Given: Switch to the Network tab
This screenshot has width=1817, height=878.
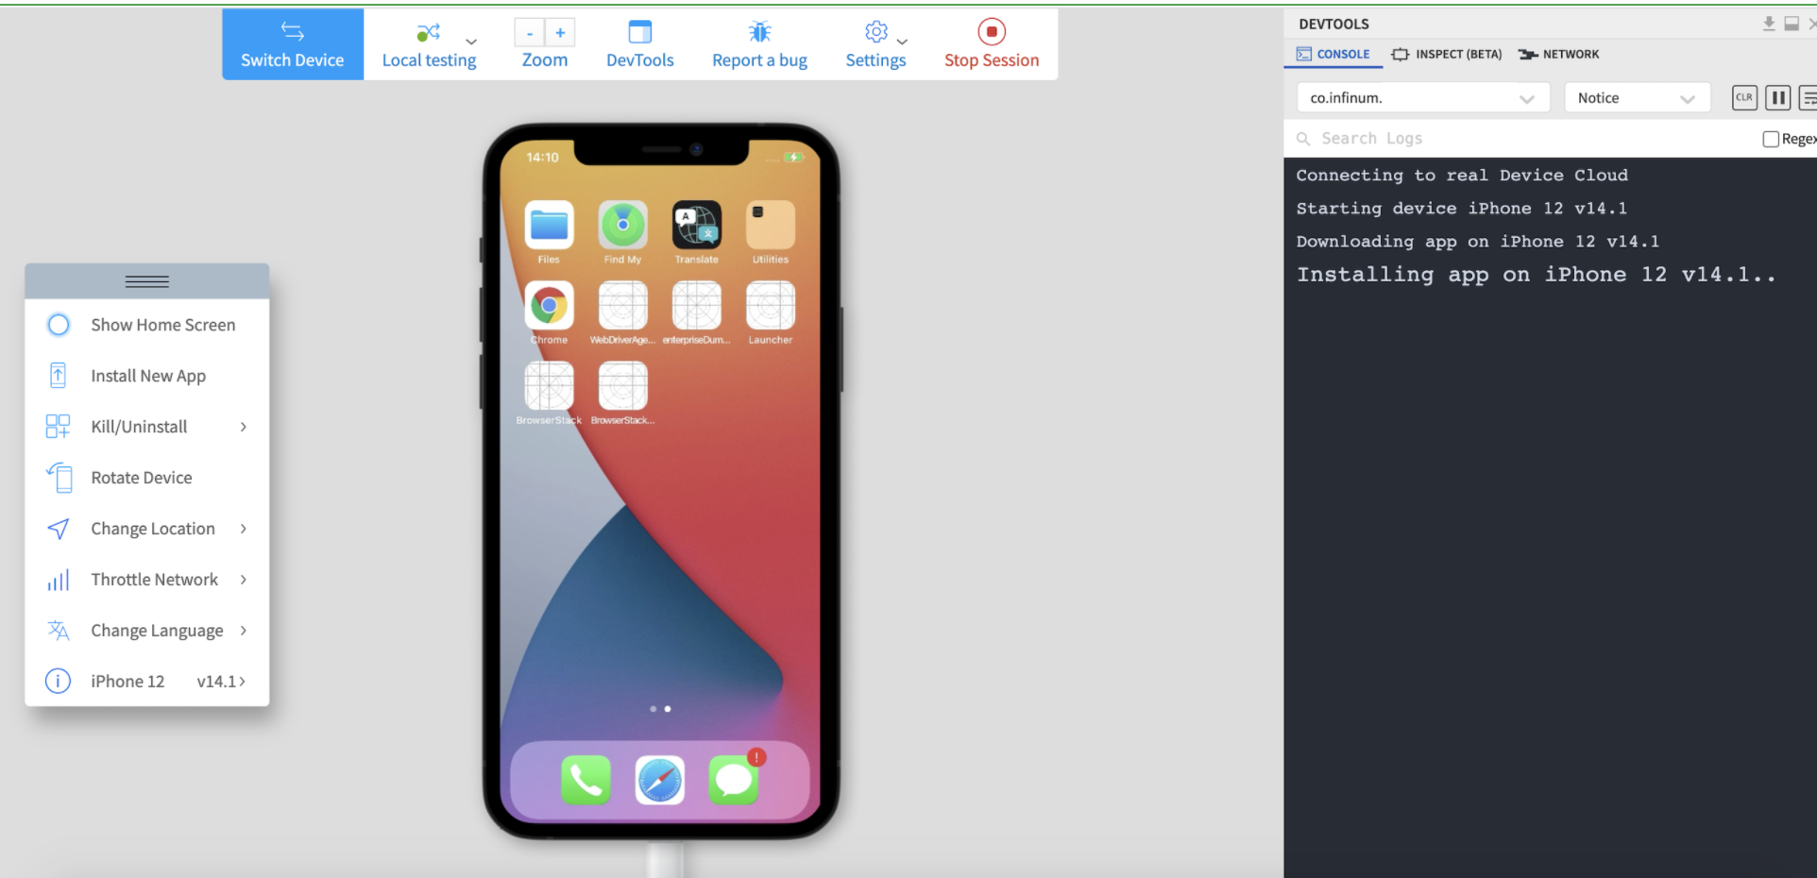Looking at the screenshot, I should pyautogui.click(x=1558, y=54).
